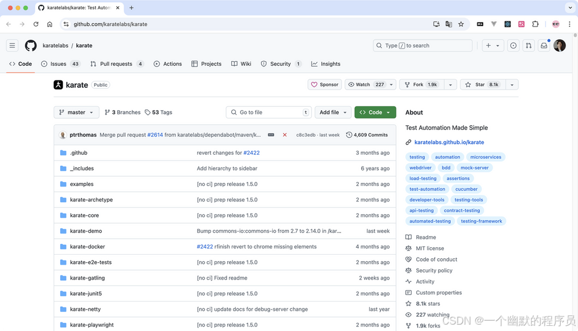Open the Readme link in About
This screenshot has height=331, width=578.
coord(426,237)
